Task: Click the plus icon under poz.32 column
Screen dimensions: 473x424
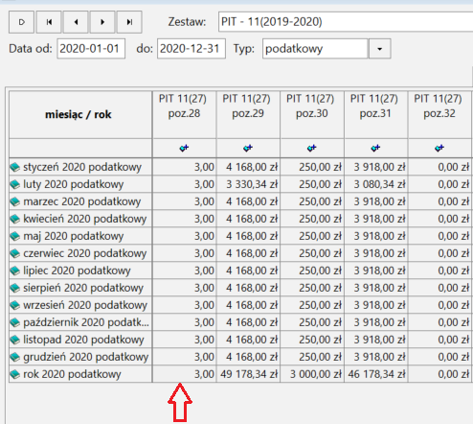Action: (x=439, y=148)
